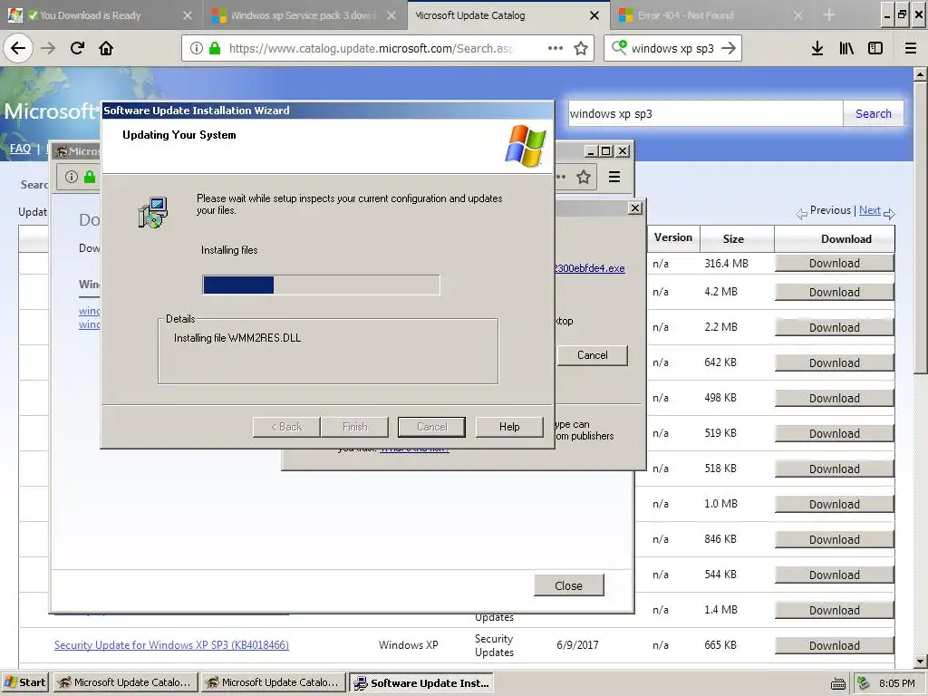Screen dimensions: 928x696
Task: Go back with the browser back arrow
Action: click(18, 49)
